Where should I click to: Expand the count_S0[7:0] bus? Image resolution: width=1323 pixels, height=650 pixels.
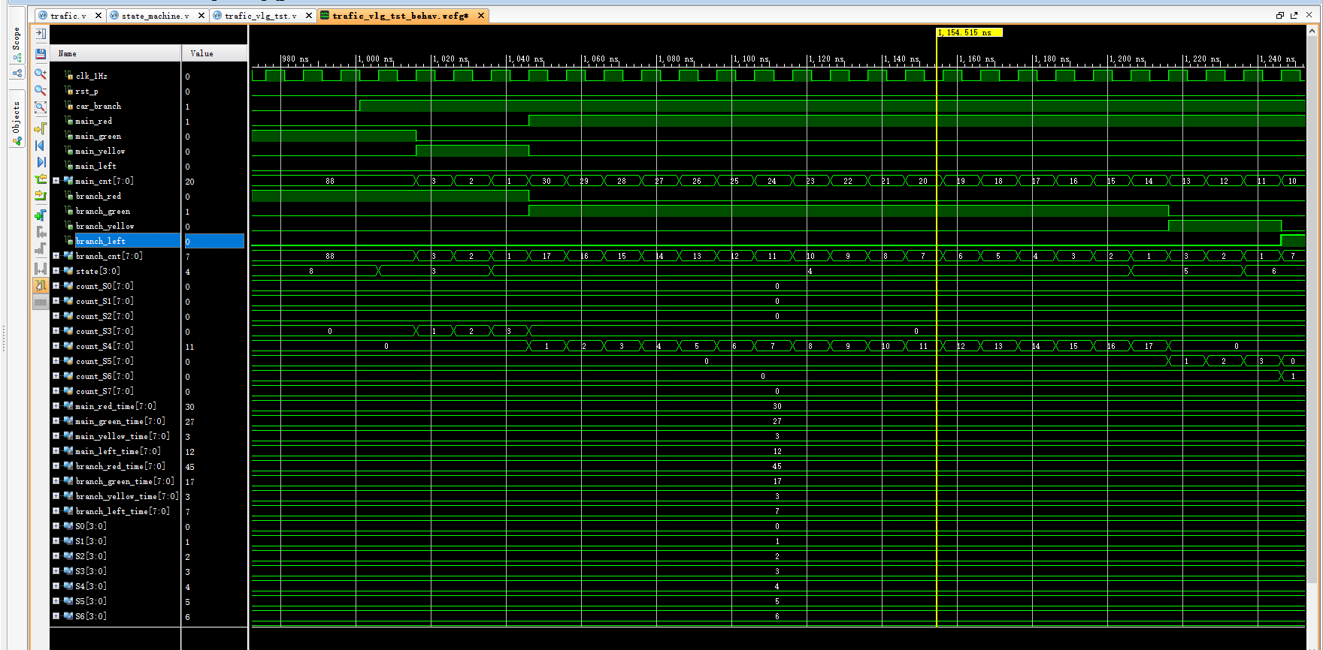pos(56,286)
